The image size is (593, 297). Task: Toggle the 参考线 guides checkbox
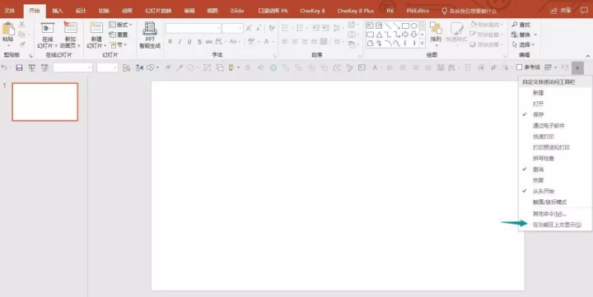[x=519, y=67]
